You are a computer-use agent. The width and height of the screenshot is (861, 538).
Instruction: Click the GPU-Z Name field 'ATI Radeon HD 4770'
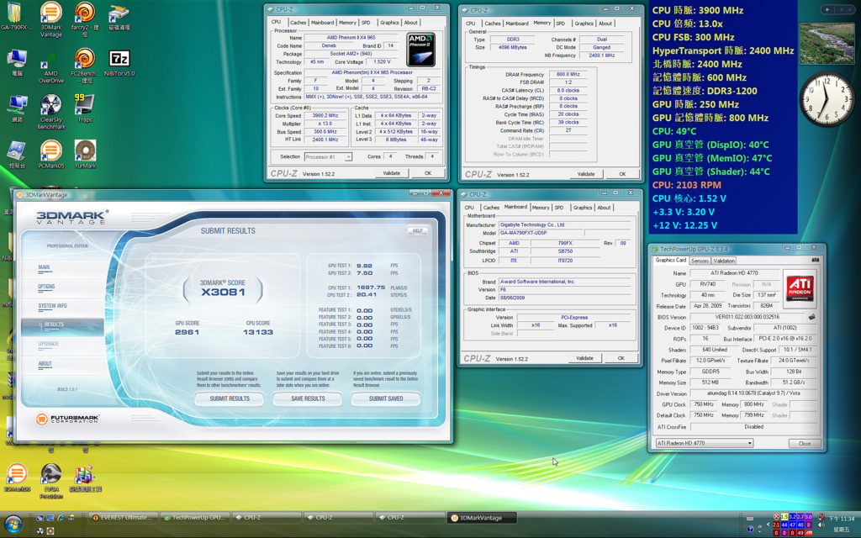pos(735,273)
